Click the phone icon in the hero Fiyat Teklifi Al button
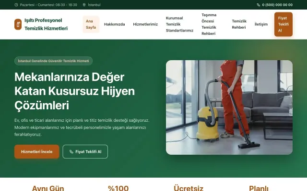This screenshot has height=191, width=307. pyautogui.click(x=71, y=152)
